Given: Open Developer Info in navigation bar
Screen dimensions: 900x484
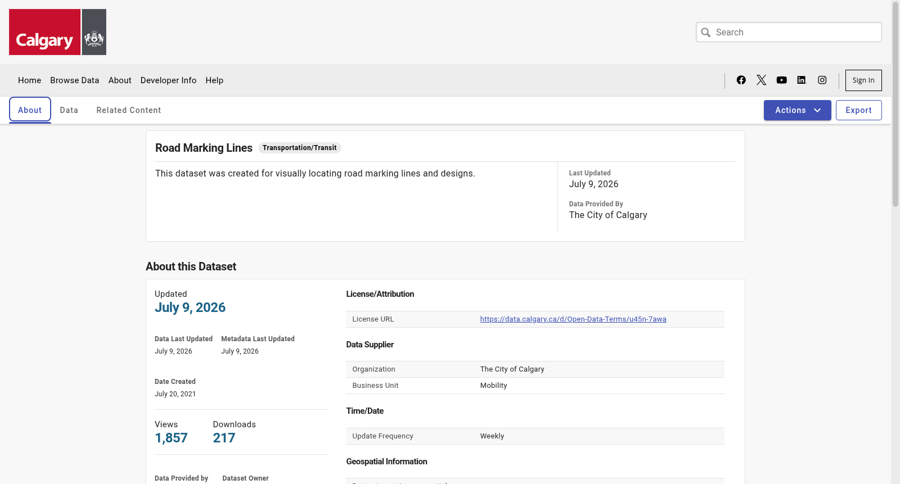Looking at the screenshot, I should (168, 80).
